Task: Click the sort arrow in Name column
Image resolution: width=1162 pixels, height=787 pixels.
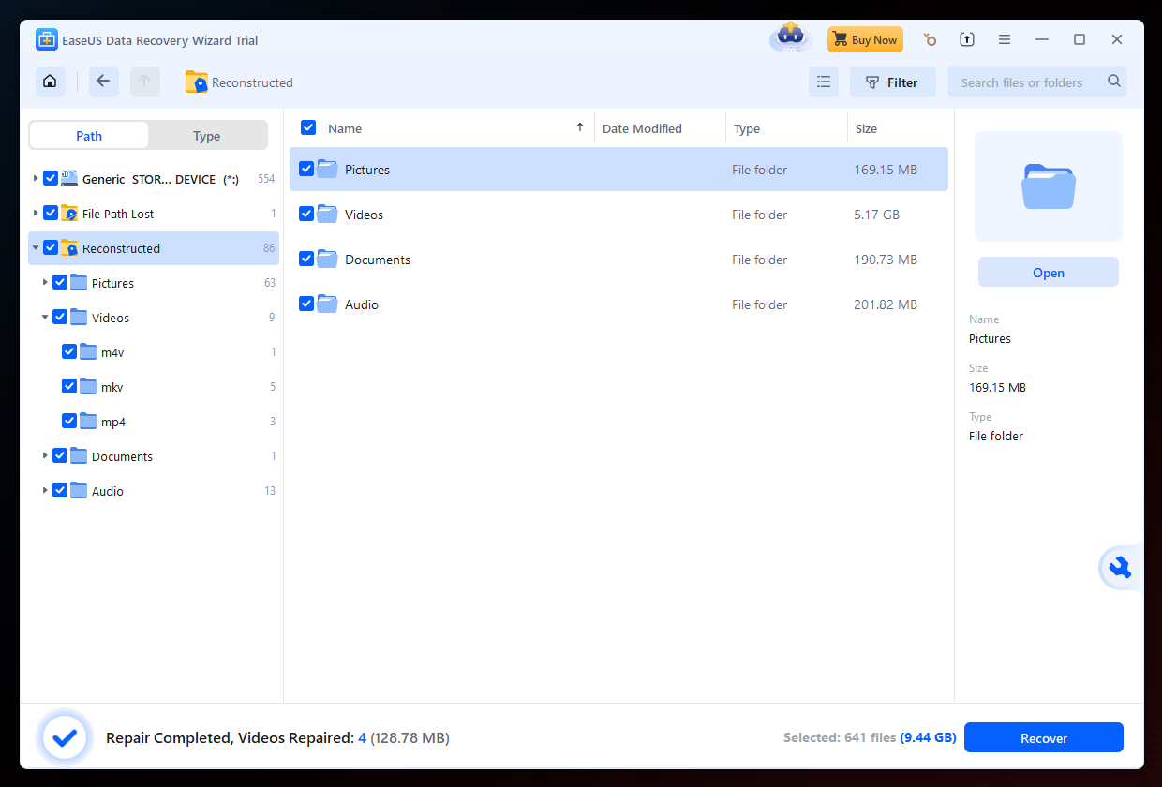Action: 580,127
